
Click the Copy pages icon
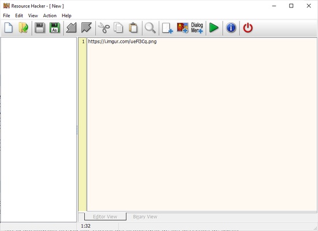click(x=118, y=28)
